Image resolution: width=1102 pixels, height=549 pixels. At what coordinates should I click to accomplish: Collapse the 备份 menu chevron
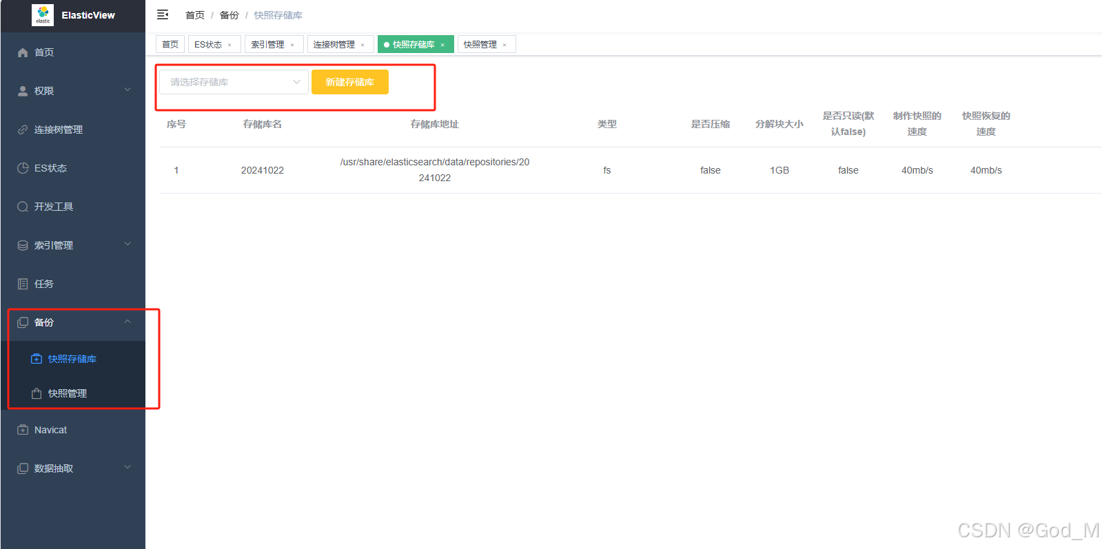[x=127, y=322]
